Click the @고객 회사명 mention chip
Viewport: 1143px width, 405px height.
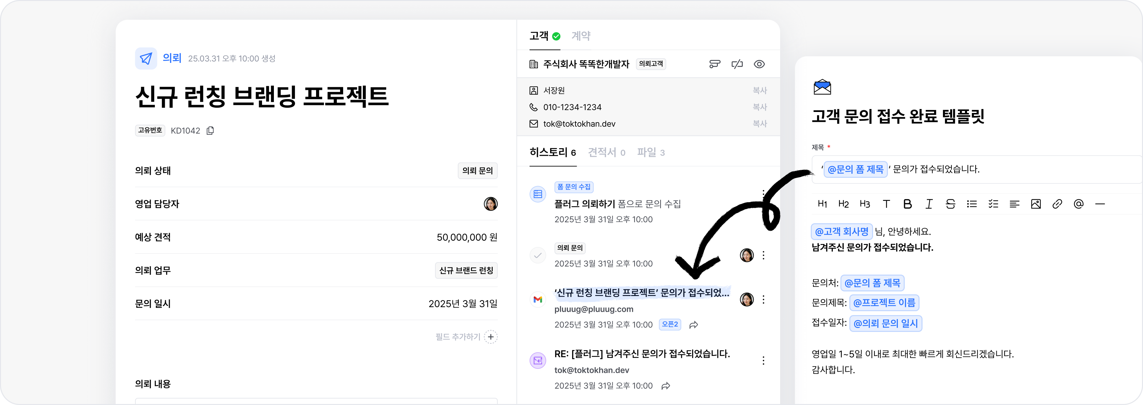point(842,232)
